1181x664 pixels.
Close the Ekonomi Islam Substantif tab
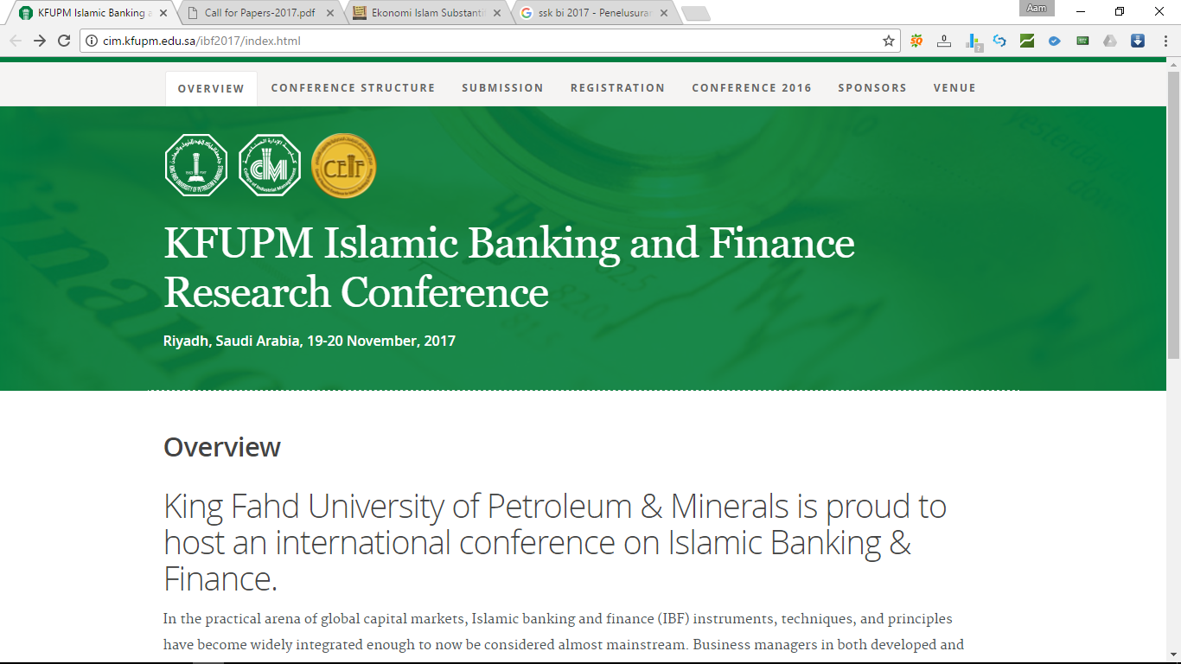pyautogui.click(x=497, y=13)
